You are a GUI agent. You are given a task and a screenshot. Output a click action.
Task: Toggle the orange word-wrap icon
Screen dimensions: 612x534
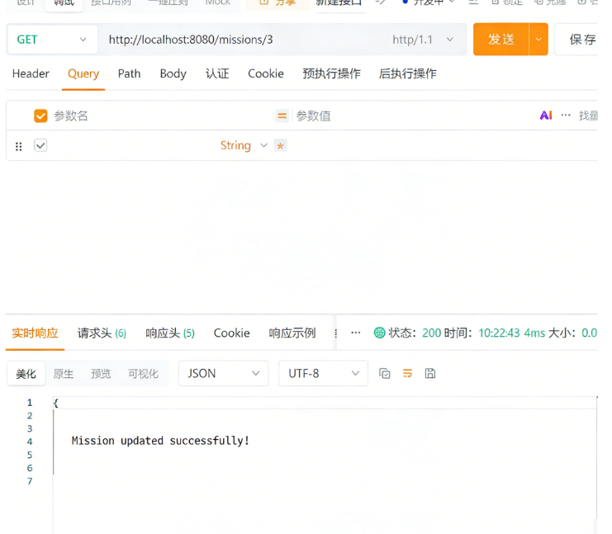pyautogui.click(x=407, y=373)
